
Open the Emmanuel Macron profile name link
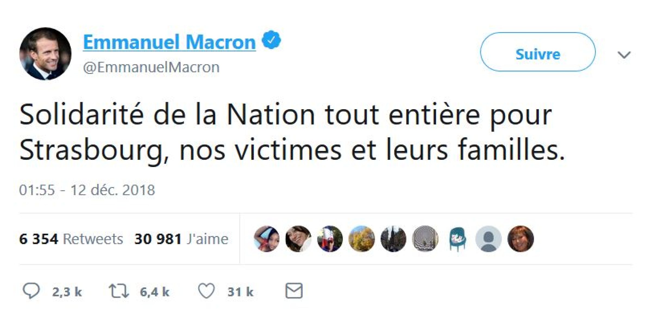click(x=169, y=42)
